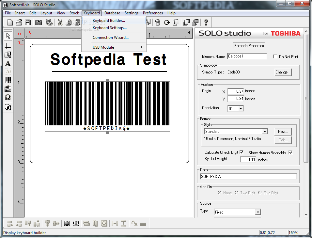Click the scrollbar down arrow in properties panel
The height and width of the screenshot is (238, 312).
click(306, 215)
